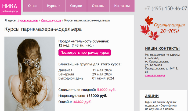Image resolution: width=188 pixels, height=111 pixels.
Task: Go to the Скидки page
Action: (x=76, y=6)
